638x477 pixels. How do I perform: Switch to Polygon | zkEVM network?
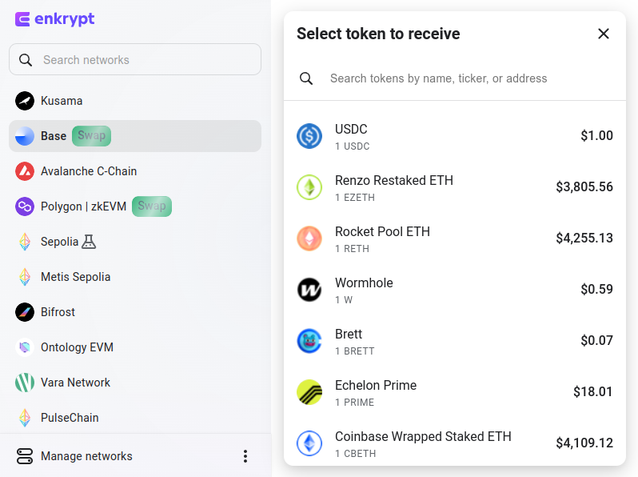(x=135, y=206)
